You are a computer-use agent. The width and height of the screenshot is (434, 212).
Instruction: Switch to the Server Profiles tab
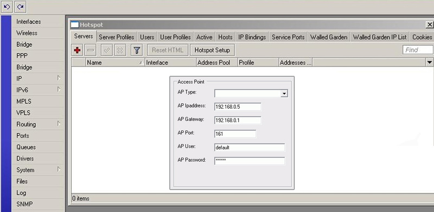[x=116, y=37]
